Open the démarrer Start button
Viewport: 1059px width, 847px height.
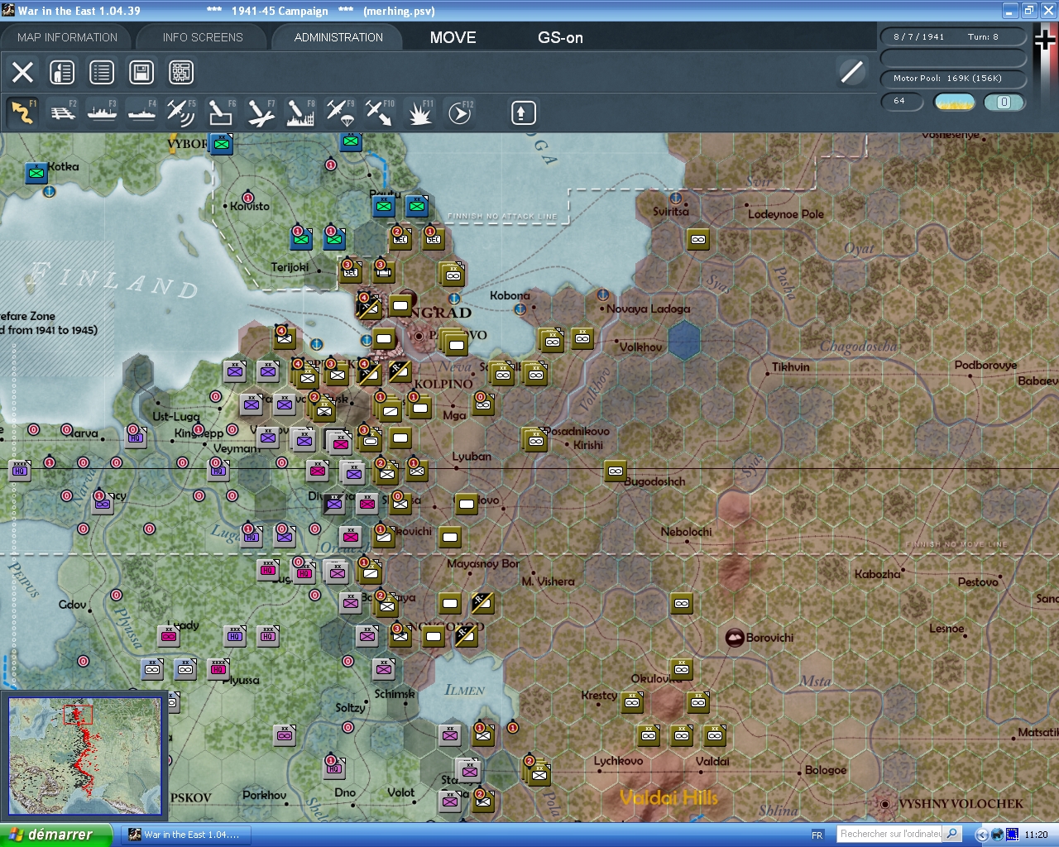tap(55, 835)
